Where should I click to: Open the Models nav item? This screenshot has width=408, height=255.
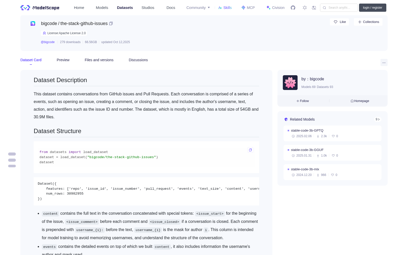click(102, 8)
